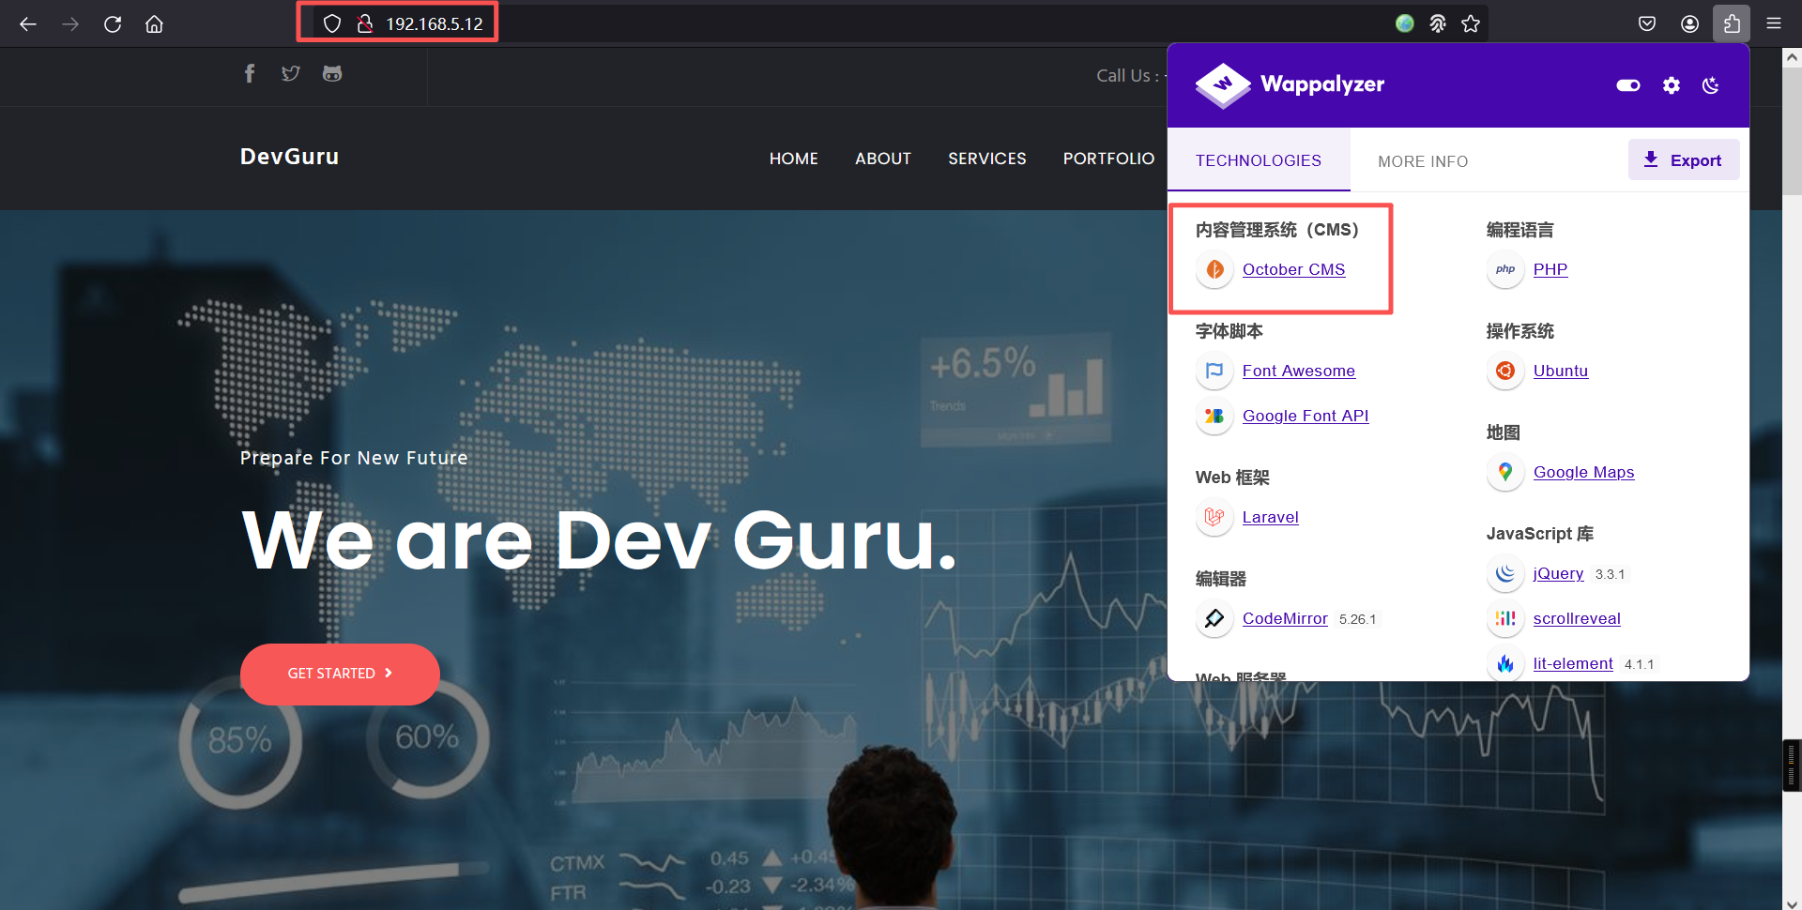The image size is (1802, 910).
Task: Click the green globe extension icon in address bar
Action: click(1405, 23)
